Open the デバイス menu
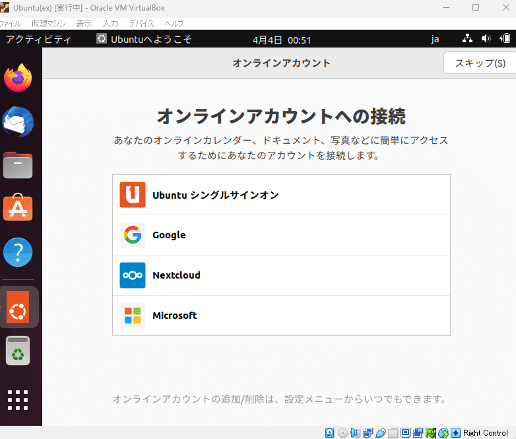The height and width of the screenshot is (439, 516). 141,24
